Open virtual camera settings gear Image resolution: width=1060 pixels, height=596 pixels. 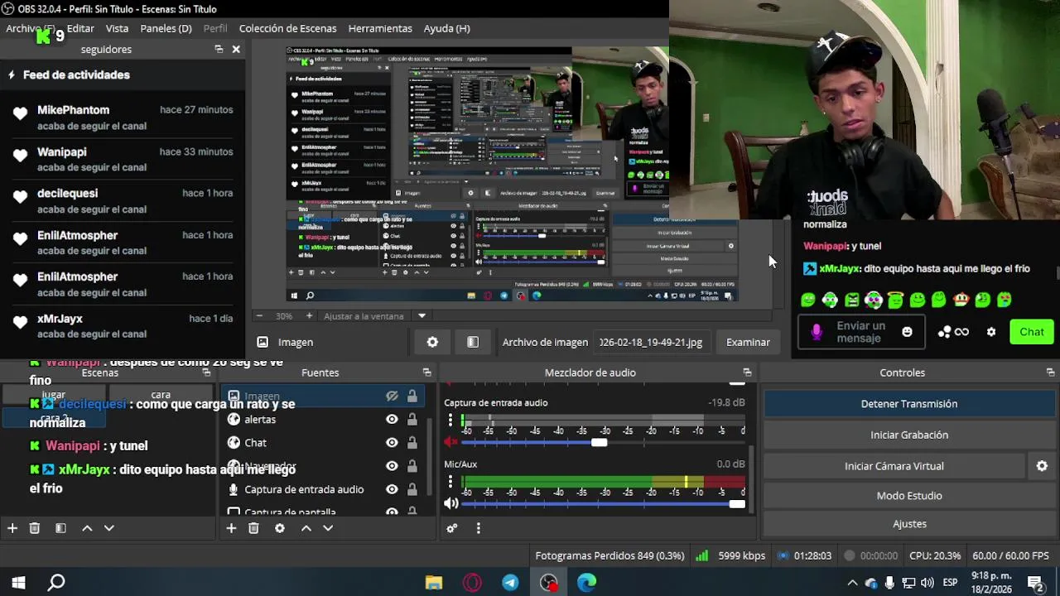point(1042,466)
